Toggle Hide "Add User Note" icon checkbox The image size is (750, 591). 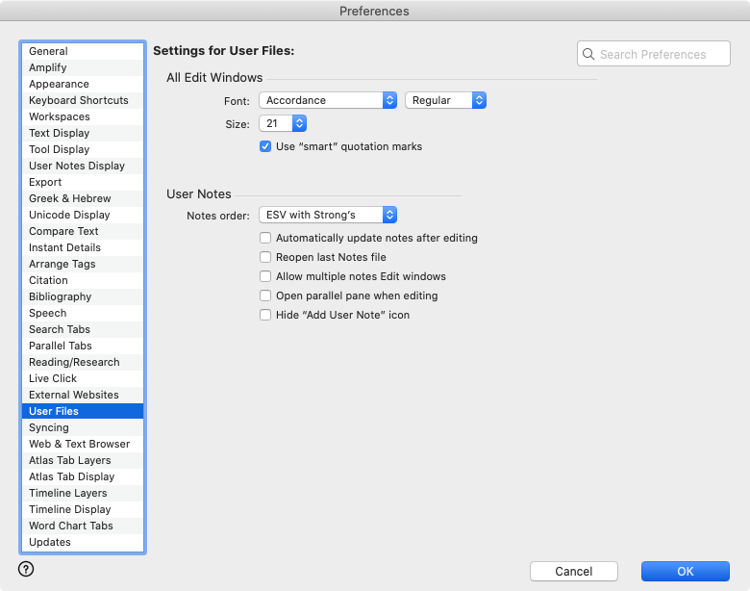(x=265, y=315)
